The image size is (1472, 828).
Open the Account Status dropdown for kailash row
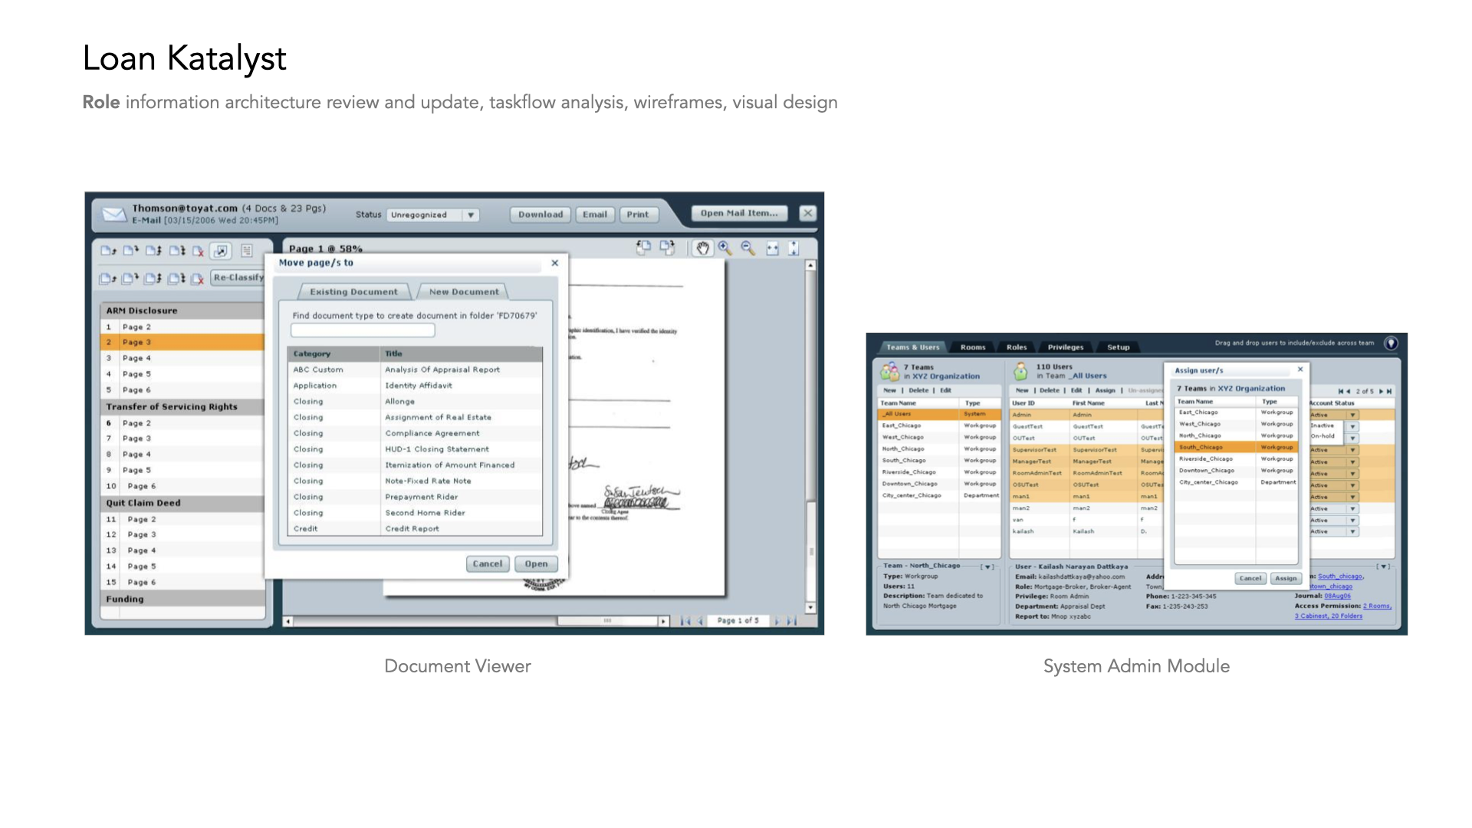pos(1352,531)
